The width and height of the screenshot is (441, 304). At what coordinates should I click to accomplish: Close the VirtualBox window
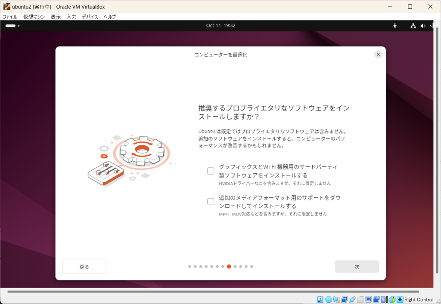pyautogui.click(x=430, y=6)
